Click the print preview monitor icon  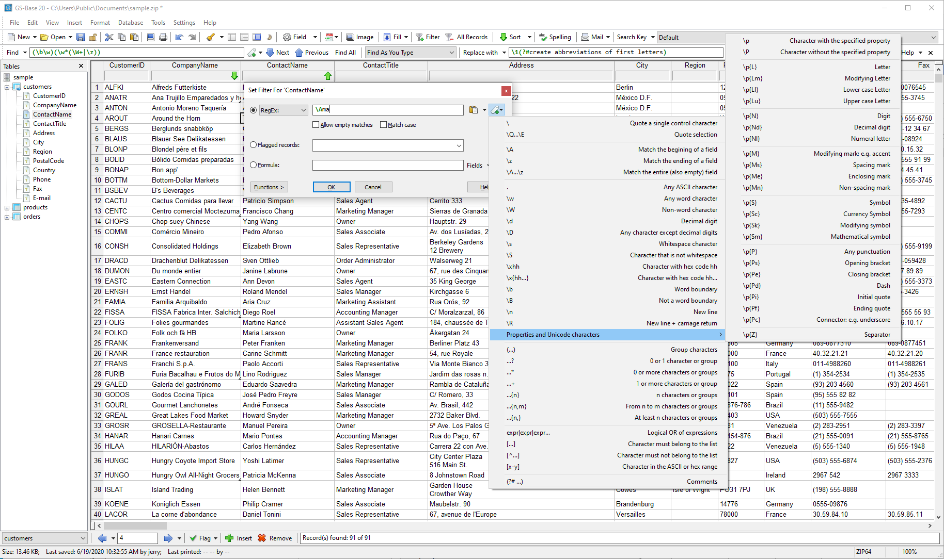pos(151,37)
